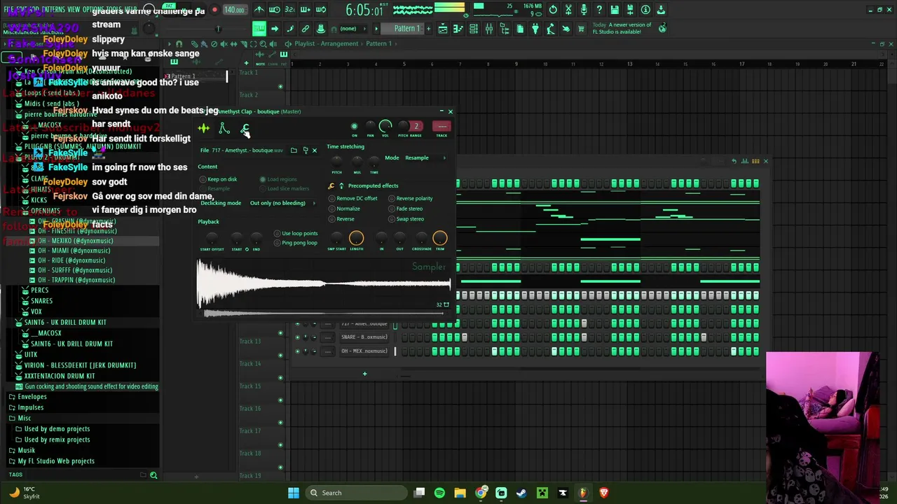Image resolution: width=897 pixels, height=504 pixels.
Task: Click the sample waveform preview
Action: tap(324, 283)
